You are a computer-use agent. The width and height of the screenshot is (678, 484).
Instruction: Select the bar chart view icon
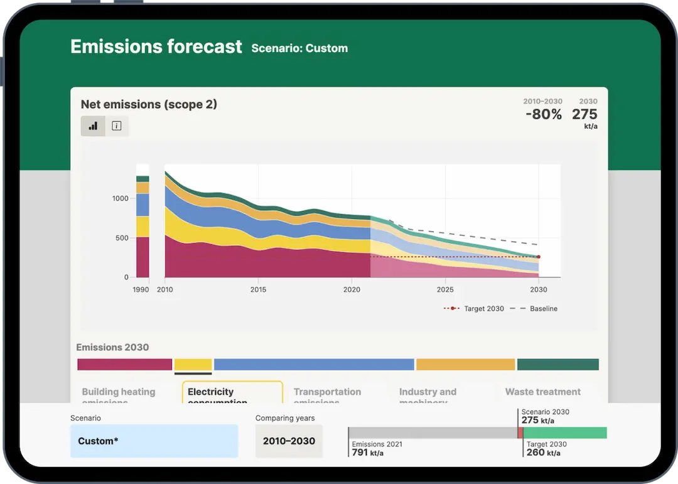[x=93, y=126]
